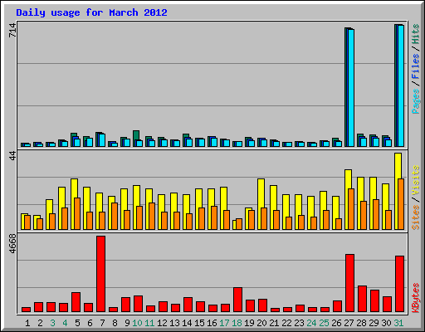425x332 pixels.
Task: Click the tallest red KBytes bar on day 7
Action: point(101,274)
